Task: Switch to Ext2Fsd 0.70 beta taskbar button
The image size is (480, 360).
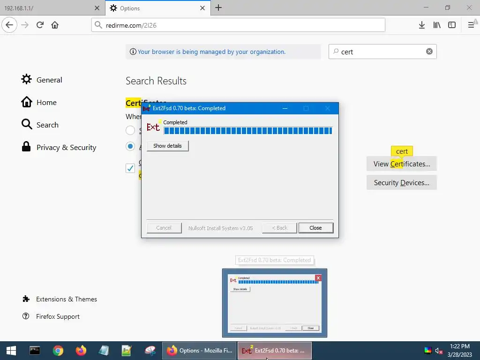Action: (275, 351)
